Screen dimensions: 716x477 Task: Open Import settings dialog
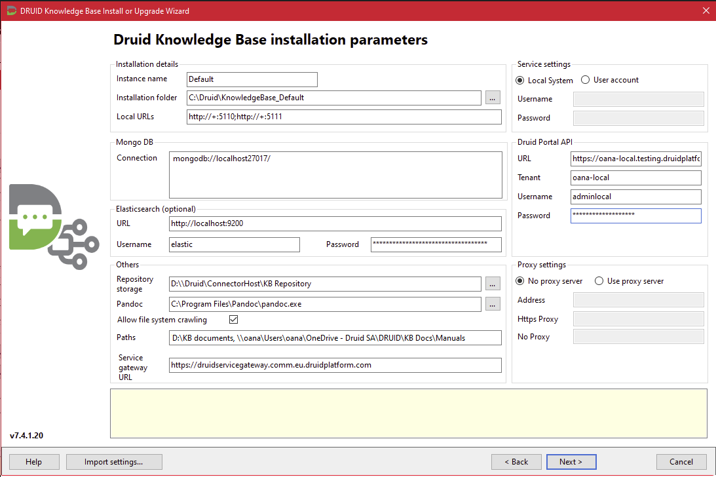click(x=114, y=462)
